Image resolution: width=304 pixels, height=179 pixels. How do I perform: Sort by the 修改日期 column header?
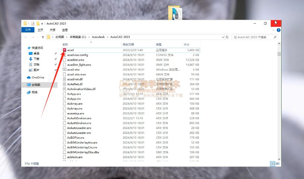(x=138, y=44)
